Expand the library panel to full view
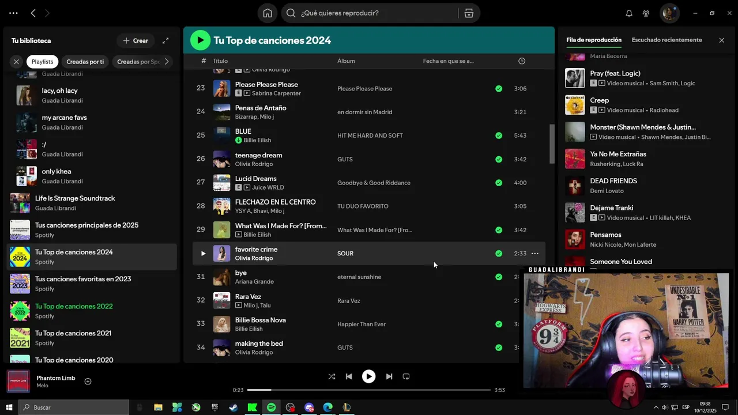738x415 pixels. tap(165, 40)
